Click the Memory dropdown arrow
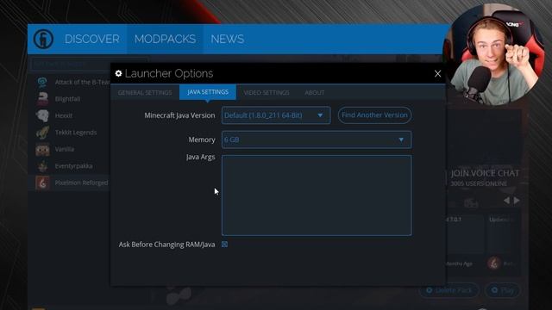552x310 pixels. pyautogui.click(x=401, y=139)
